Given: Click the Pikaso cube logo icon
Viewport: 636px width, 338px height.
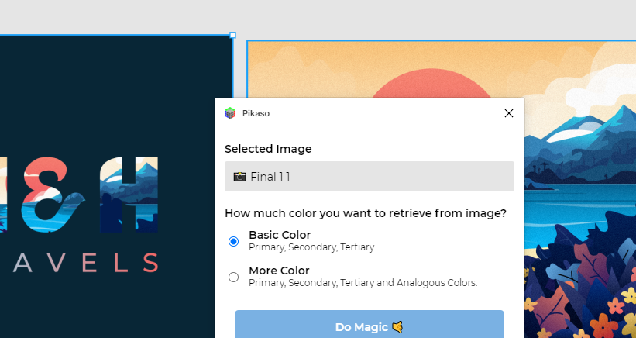Looking at the screenshot, I should [230, 113].
